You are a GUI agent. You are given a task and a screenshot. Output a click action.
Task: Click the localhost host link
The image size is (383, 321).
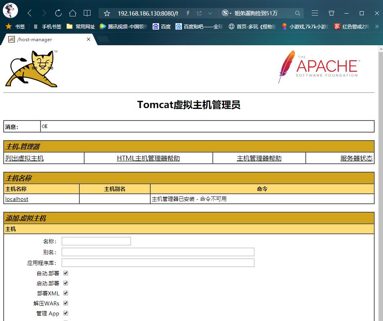tap(16, 199)
